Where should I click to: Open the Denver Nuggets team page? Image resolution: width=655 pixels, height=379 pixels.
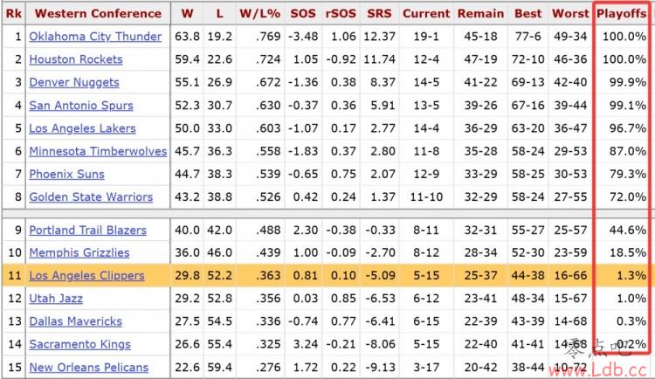click(73, 82)
